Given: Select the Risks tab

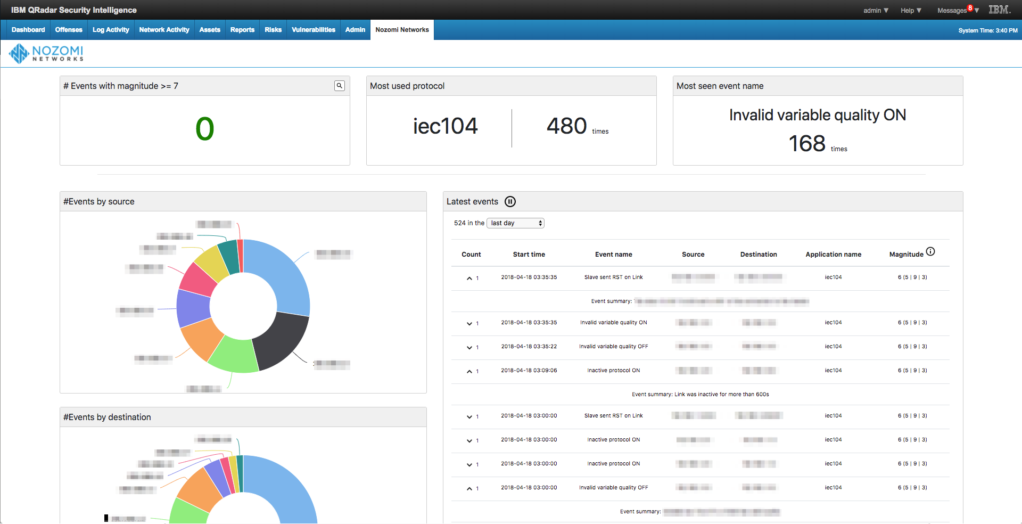Looking at the screenshot, I should click(x=273, y=29).
